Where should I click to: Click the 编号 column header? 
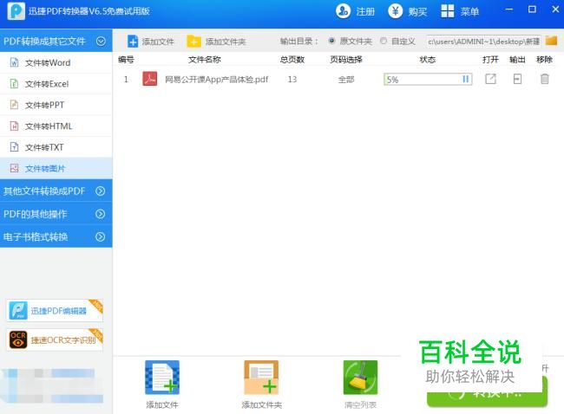pos(126,60)
